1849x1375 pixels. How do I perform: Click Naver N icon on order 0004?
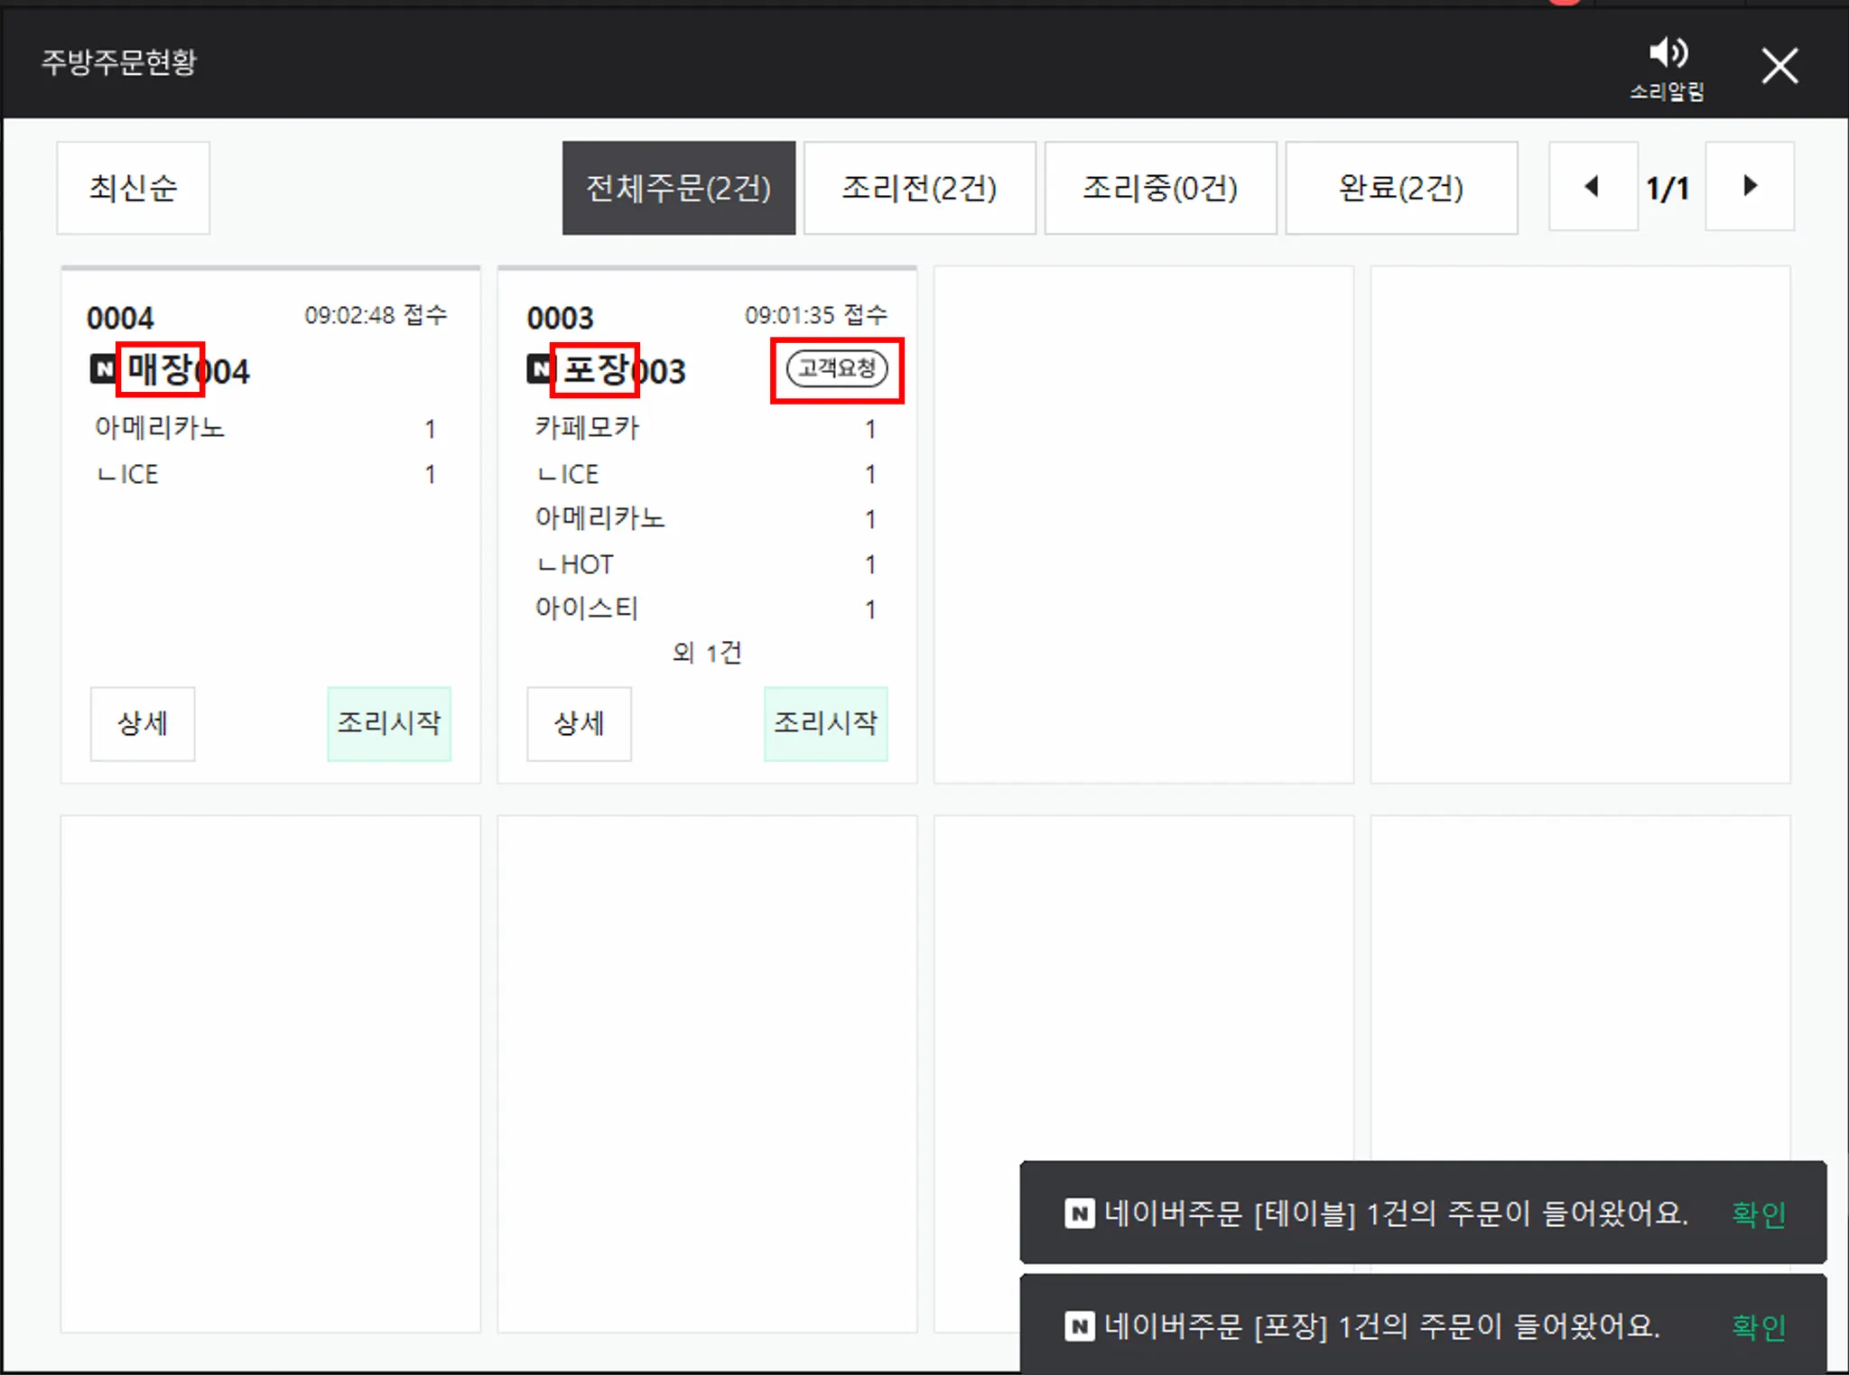click(x=103, y=368)
